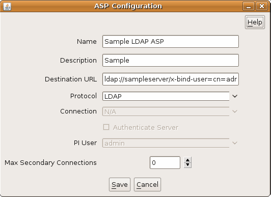Click the Name input field
Screen dimensions: 271x197
pos(171,41)
